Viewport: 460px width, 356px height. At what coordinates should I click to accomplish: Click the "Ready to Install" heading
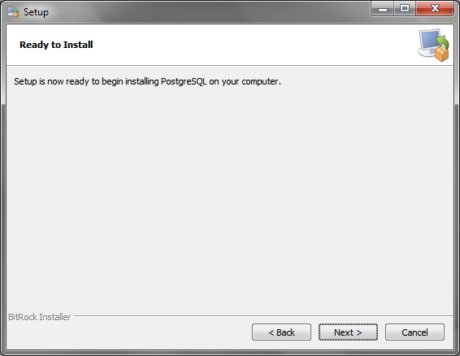pos(56,45)
